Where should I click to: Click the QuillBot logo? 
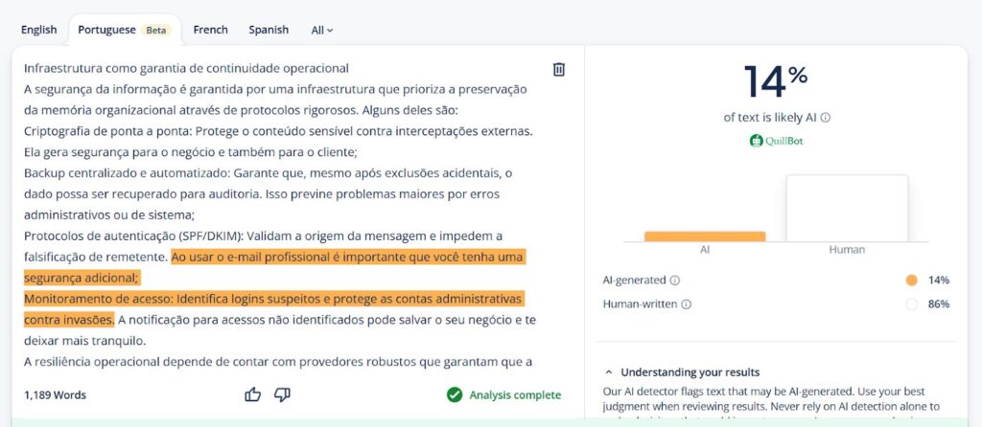click(776, 141)
